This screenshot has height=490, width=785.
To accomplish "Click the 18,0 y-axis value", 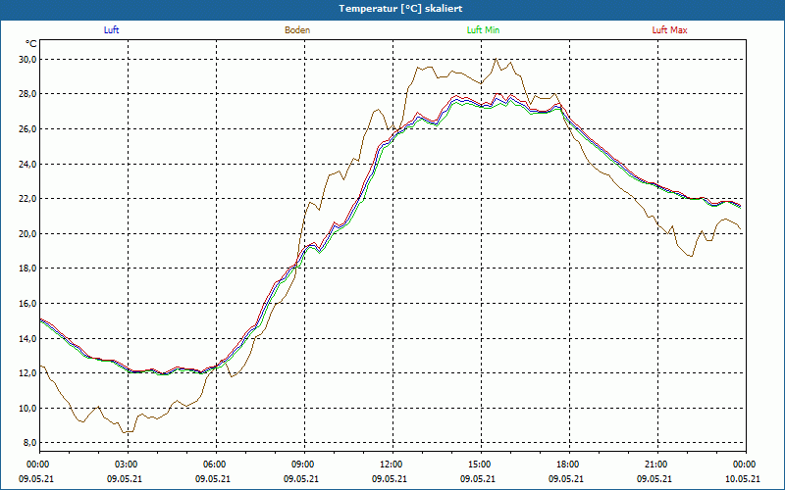I will [28, 269].
